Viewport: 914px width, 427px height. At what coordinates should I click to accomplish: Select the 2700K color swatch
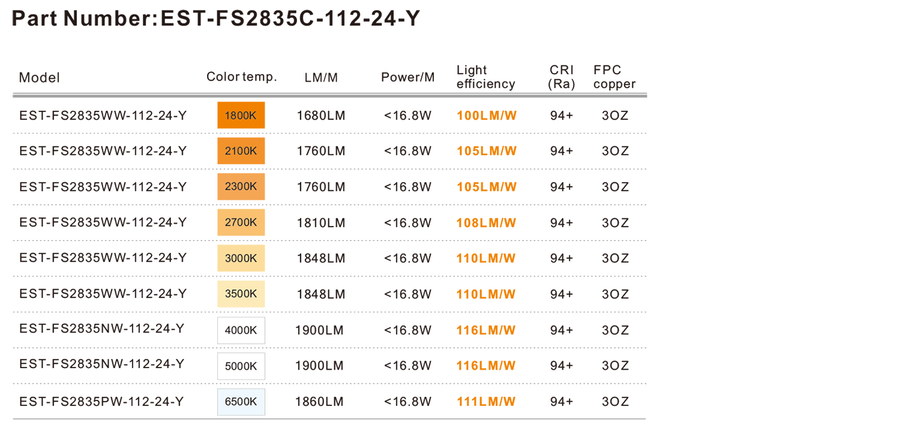coord(241,222)
